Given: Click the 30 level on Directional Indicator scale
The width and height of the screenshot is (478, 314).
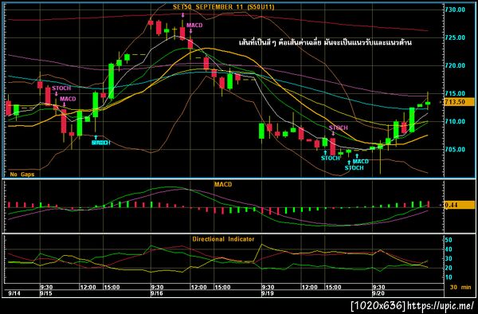Looking at the screenshot, I should [x=449, y=258].
